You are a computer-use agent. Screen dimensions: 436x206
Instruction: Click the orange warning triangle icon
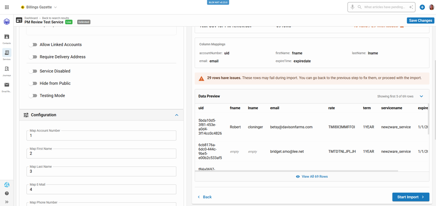pos(201,79)
